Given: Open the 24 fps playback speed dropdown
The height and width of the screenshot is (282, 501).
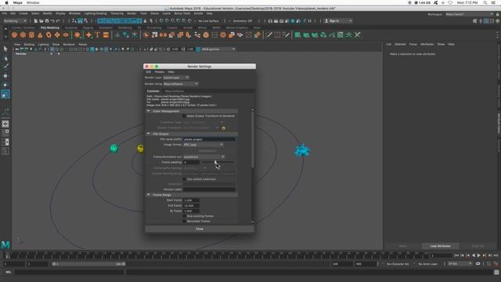Looking at the screenshot, I should [x=460, y=264].
